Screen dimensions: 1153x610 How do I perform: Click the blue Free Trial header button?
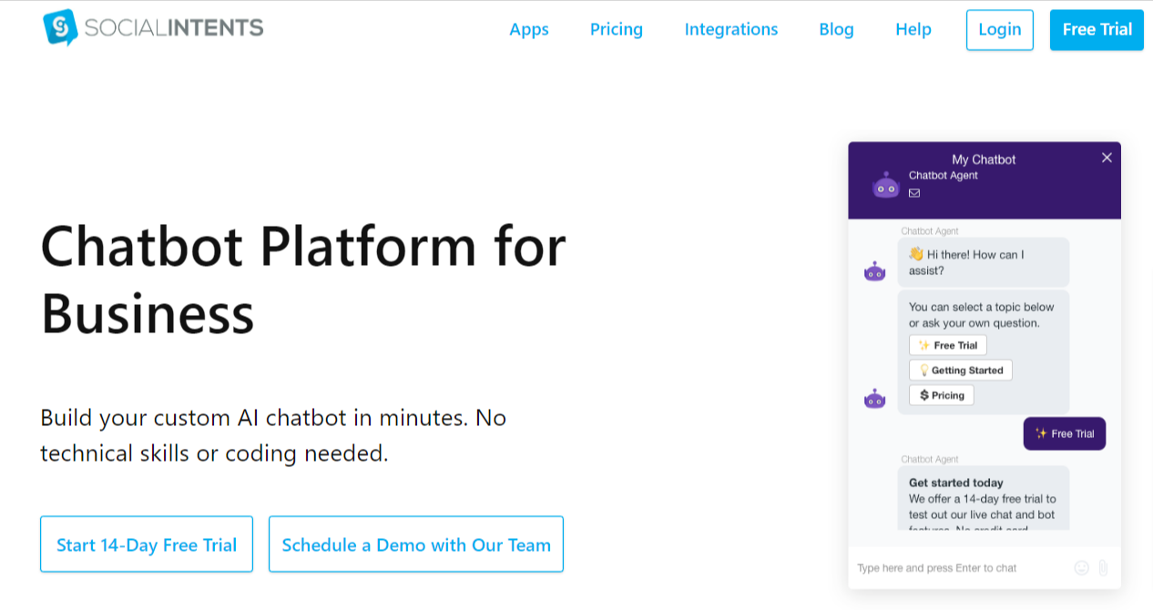click(x=1097, y=29)
